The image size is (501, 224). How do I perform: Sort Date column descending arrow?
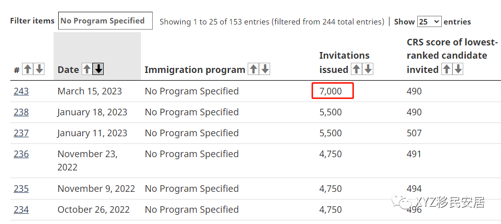(x=99, y=69)
